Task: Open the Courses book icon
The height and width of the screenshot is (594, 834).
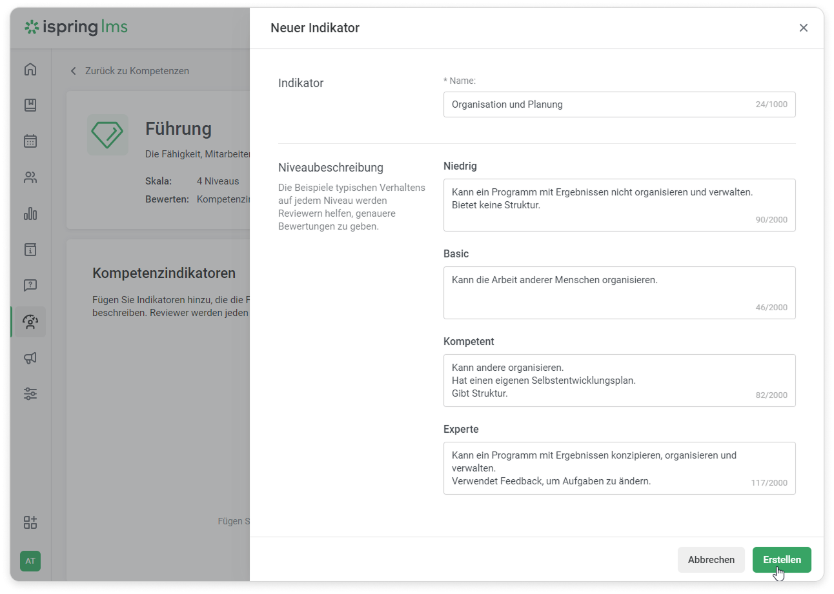Action: [x=30, y=105]
